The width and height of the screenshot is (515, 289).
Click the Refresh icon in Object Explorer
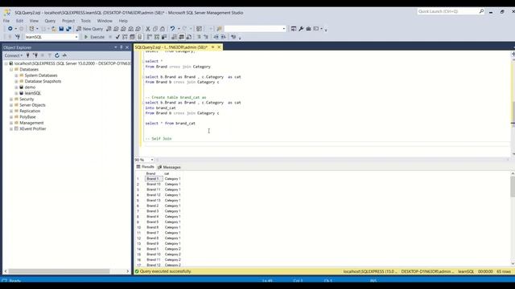coord(57,55)
